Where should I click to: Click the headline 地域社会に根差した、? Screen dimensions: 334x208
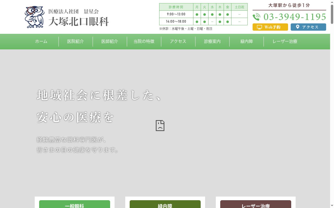[99, 96]
